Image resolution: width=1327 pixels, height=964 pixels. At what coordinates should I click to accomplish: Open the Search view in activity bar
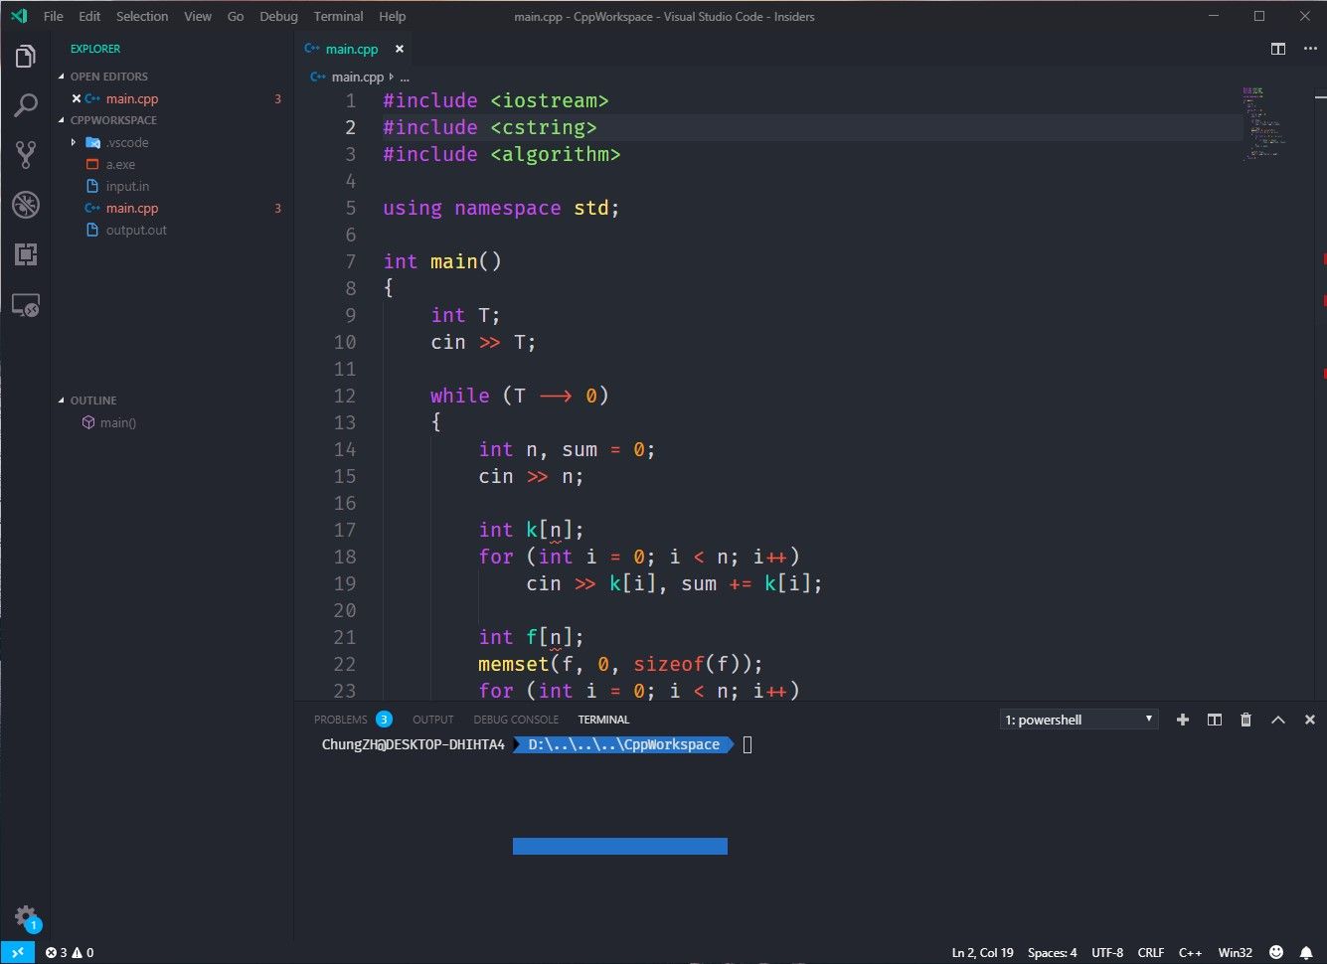tap(26, 105)
